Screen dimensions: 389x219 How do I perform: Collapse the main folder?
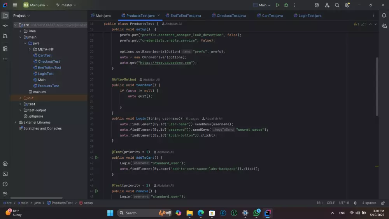coord(20,37)
